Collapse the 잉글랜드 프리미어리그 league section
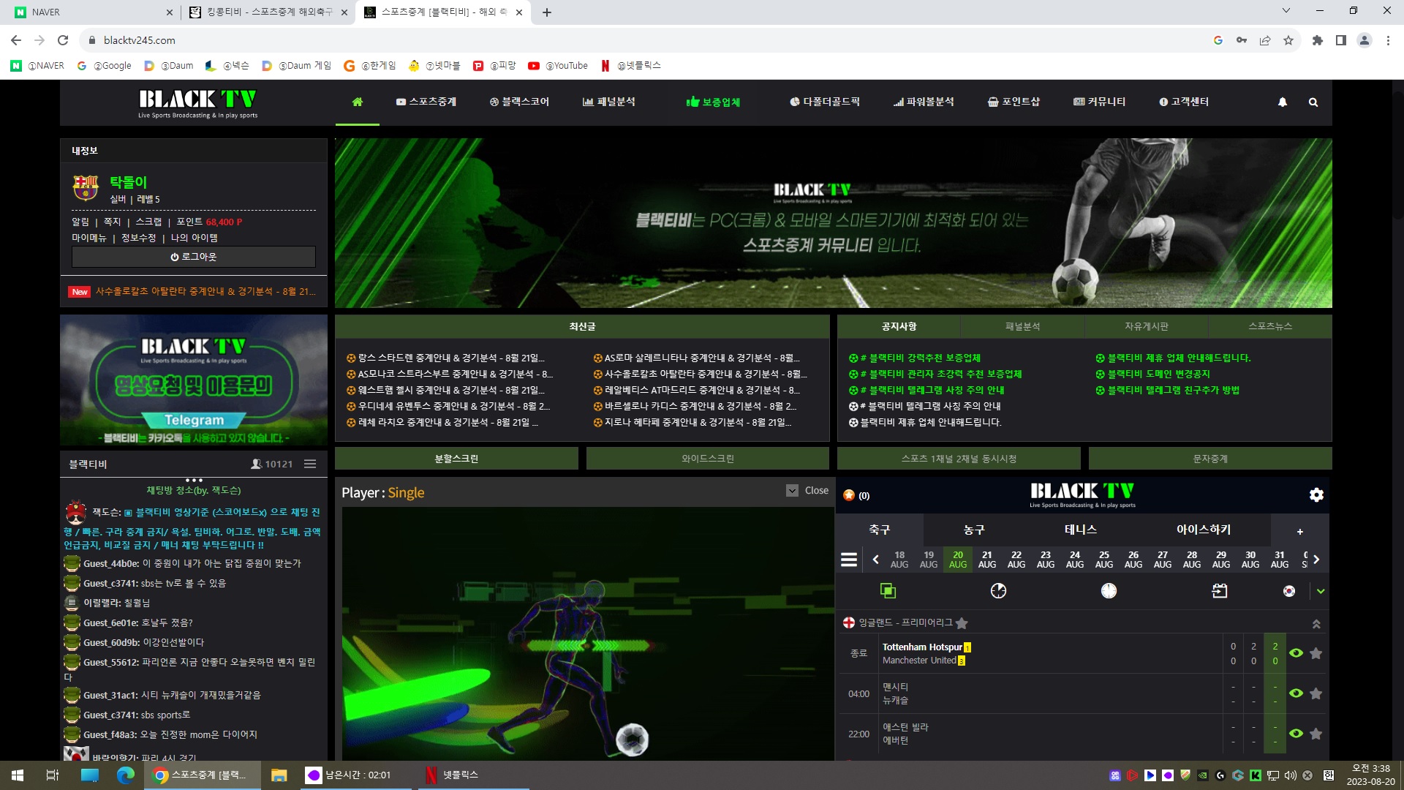Viewport: 1404px width, 790px height. (x=1316, y=624)
